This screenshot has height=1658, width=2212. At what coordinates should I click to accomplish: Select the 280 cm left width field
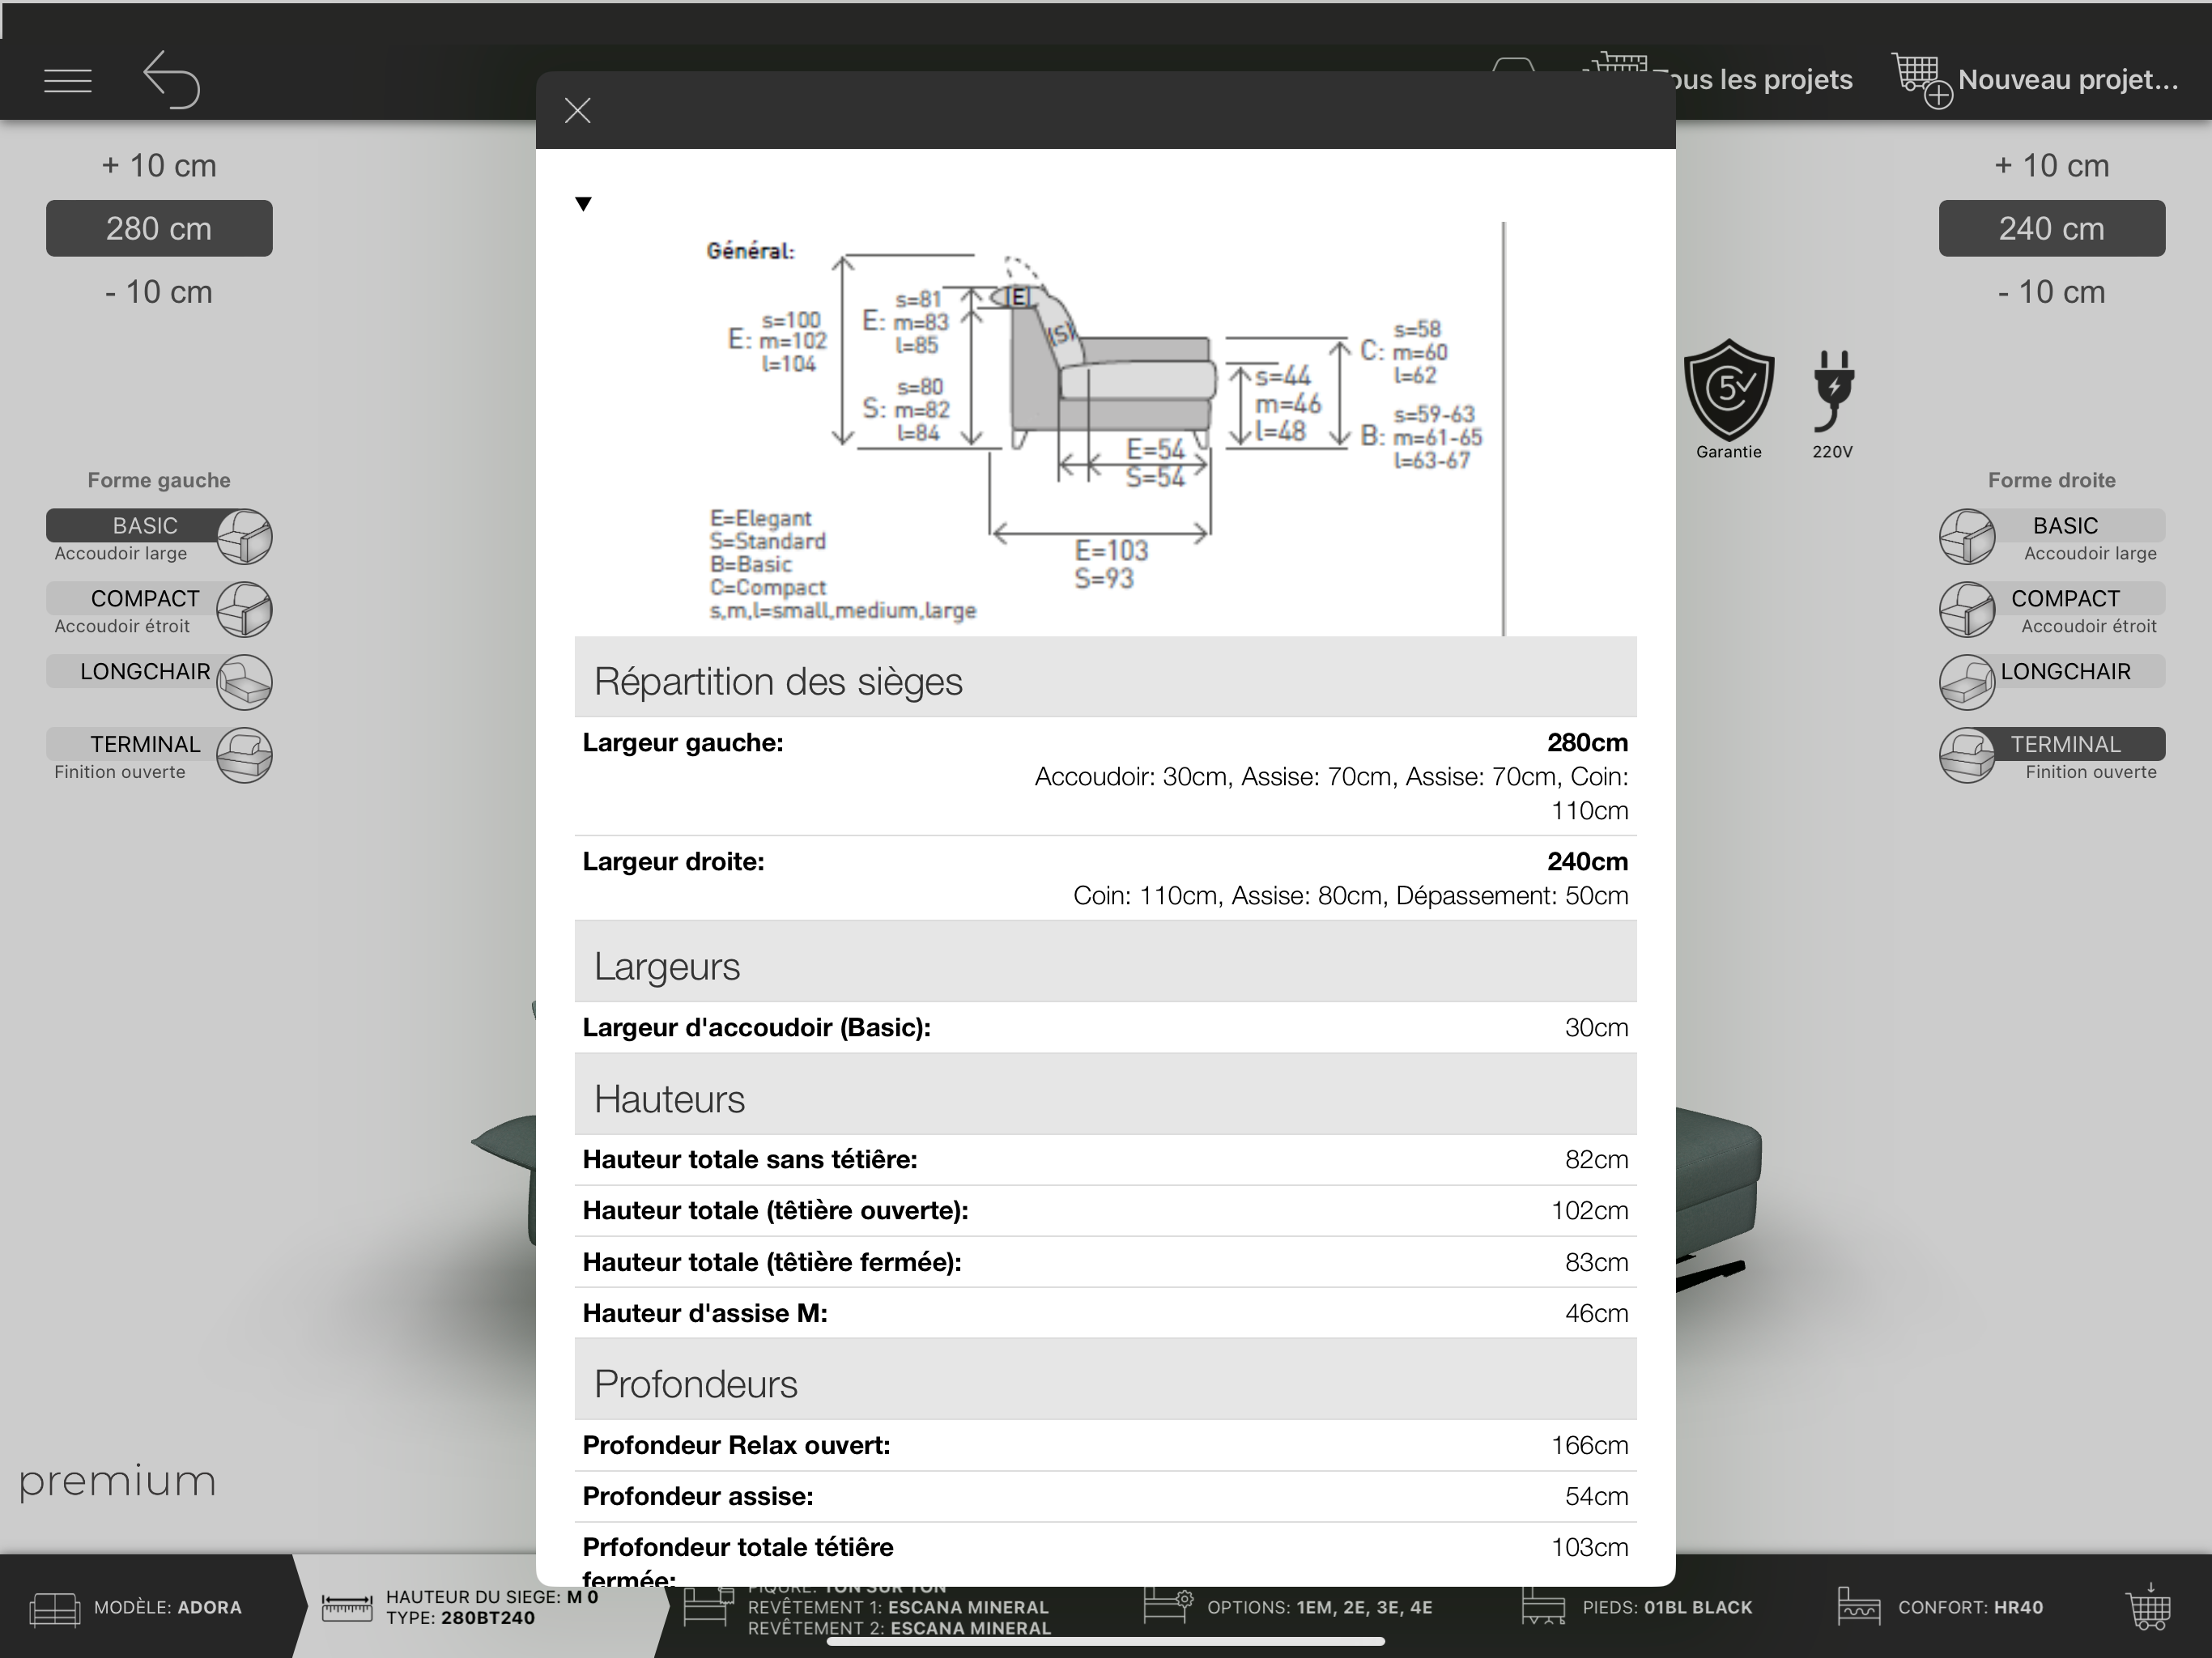pos(159,228)
